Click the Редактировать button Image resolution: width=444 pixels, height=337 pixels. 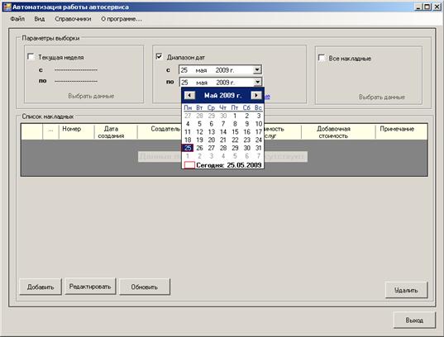[90, 287]
